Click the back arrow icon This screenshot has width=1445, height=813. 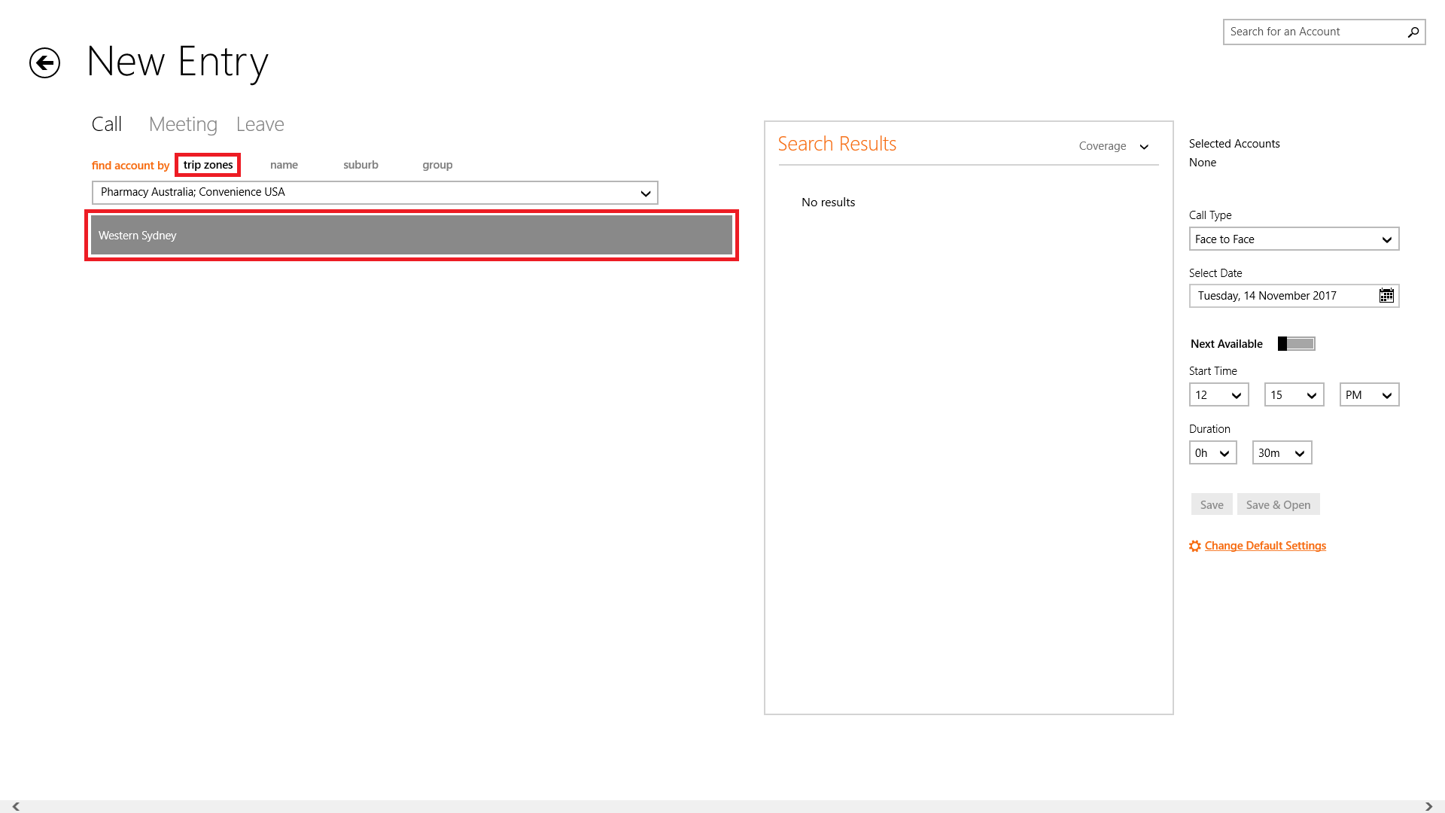click(44, 62)
